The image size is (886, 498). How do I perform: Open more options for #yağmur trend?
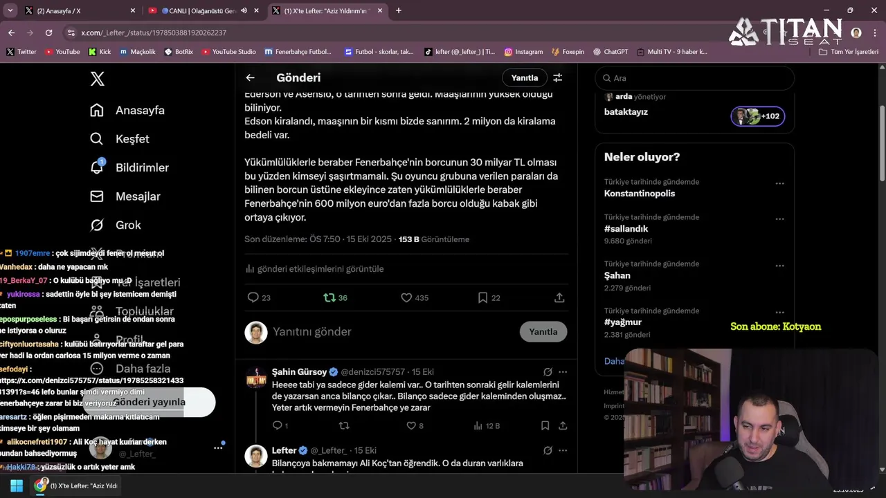[x=779, y=313]
